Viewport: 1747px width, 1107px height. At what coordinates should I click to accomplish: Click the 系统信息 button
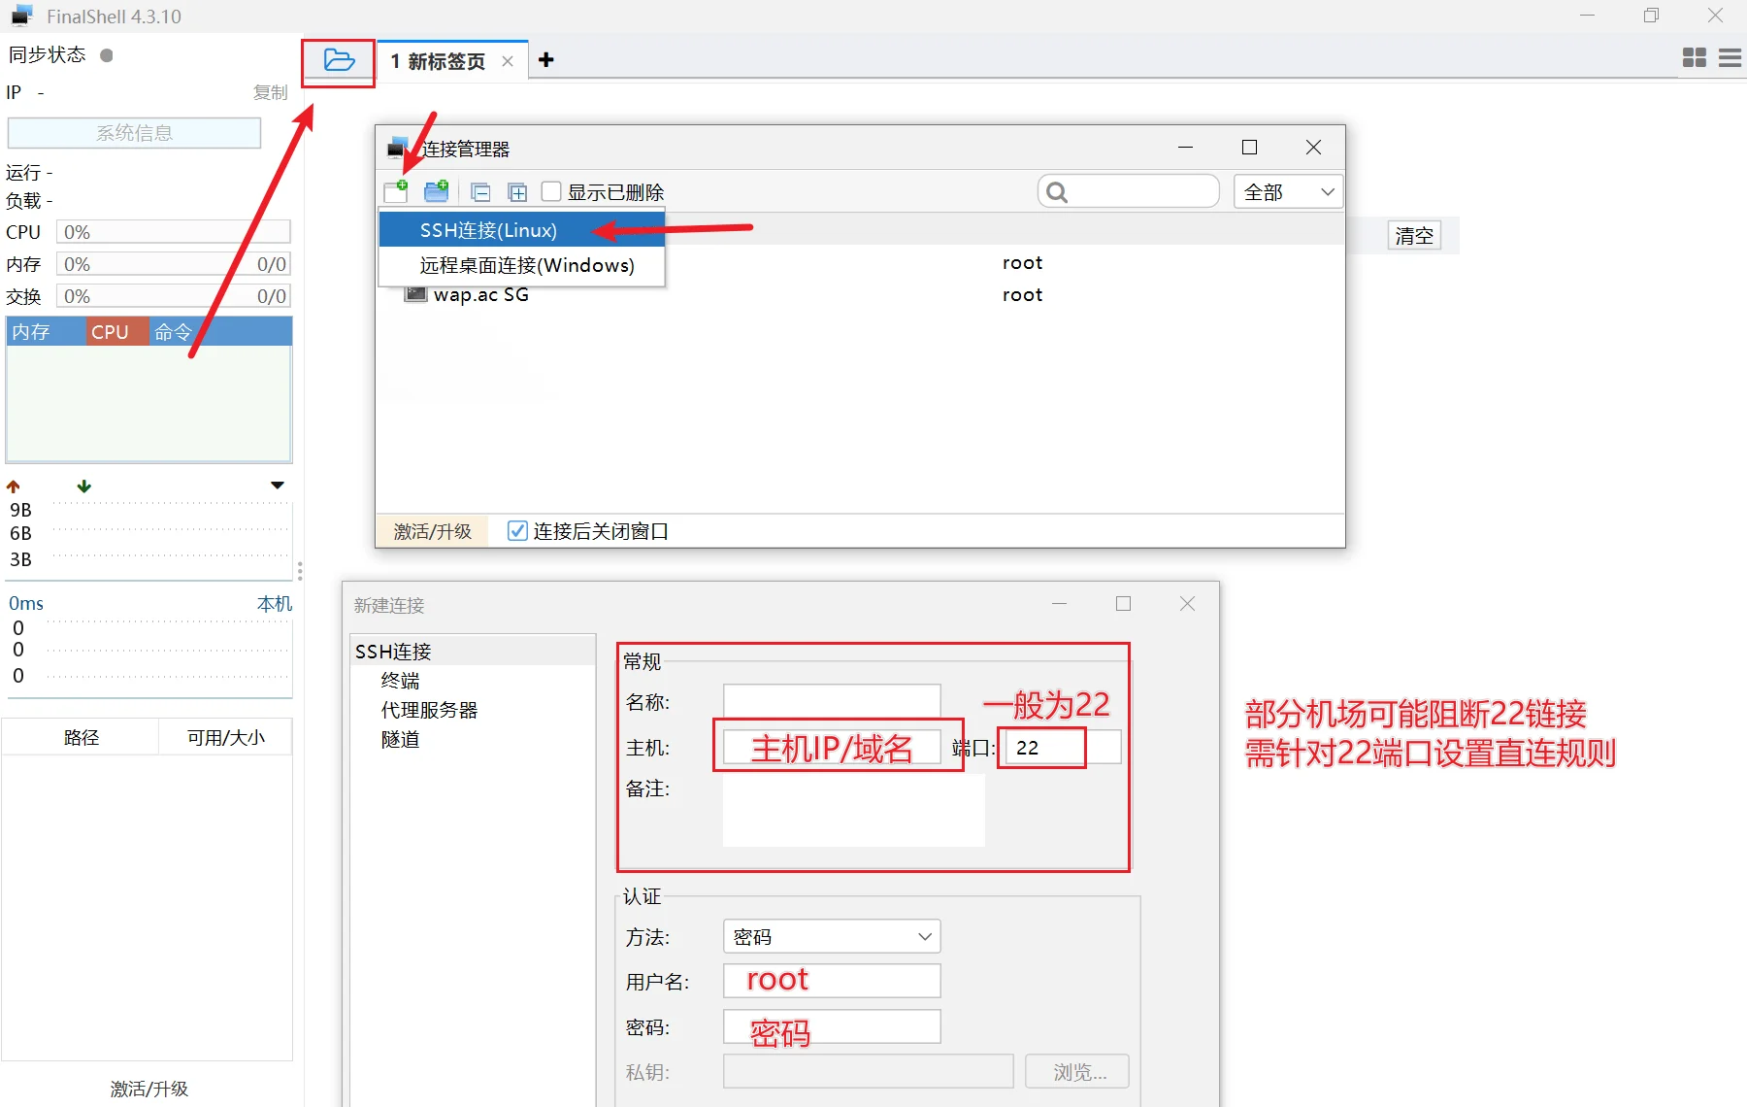(134, 133)
